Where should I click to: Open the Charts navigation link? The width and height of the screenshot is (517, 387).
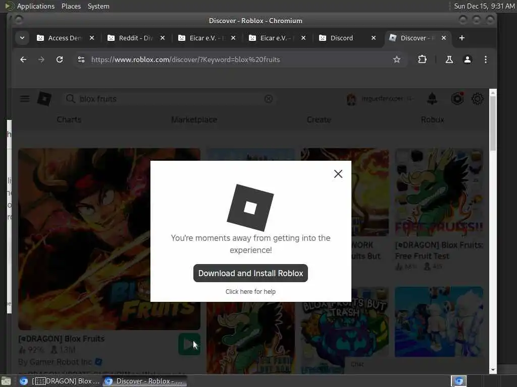pos(69,119)
